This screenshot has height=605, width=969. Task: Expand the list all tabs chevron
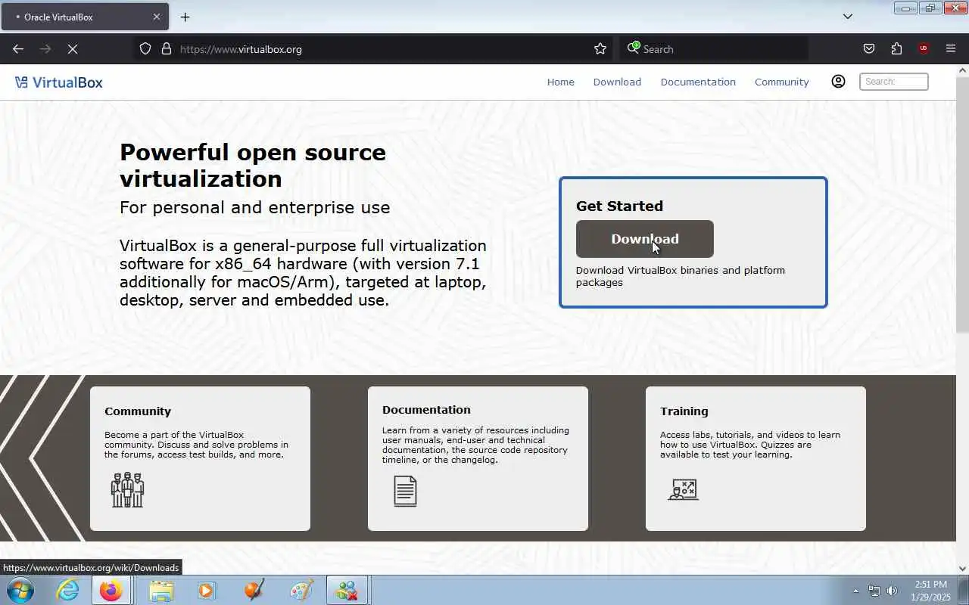848,17
